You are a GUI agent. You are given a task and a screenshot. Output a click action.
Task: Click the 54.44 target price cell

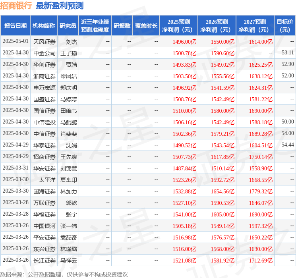pyautogui.click(x=287, y=145)
